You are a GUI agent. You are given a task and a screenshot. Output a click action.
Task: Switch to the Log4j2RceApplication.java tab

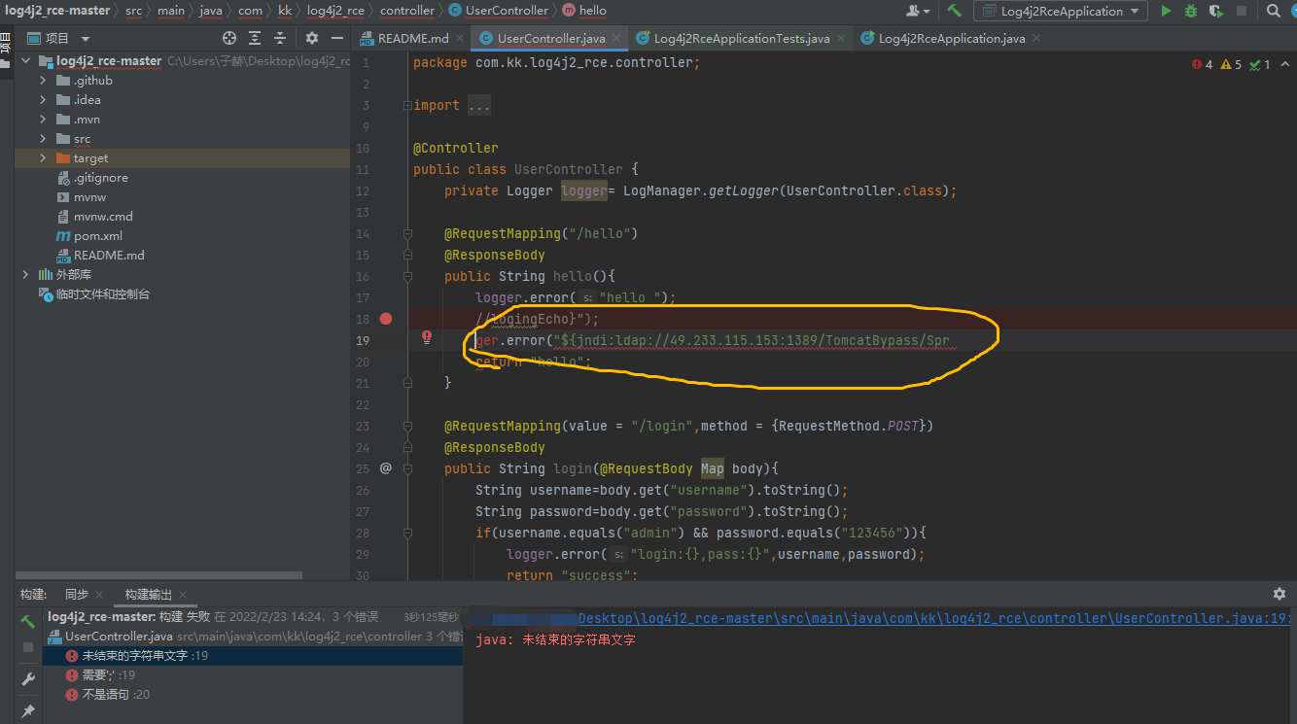pyautogui.click(x=952, y=38)
